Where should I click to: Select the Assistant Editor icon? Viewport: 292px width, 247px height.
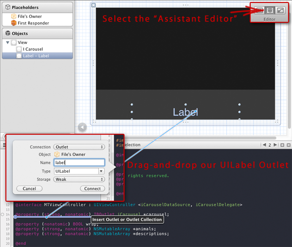tap(270, 10)
